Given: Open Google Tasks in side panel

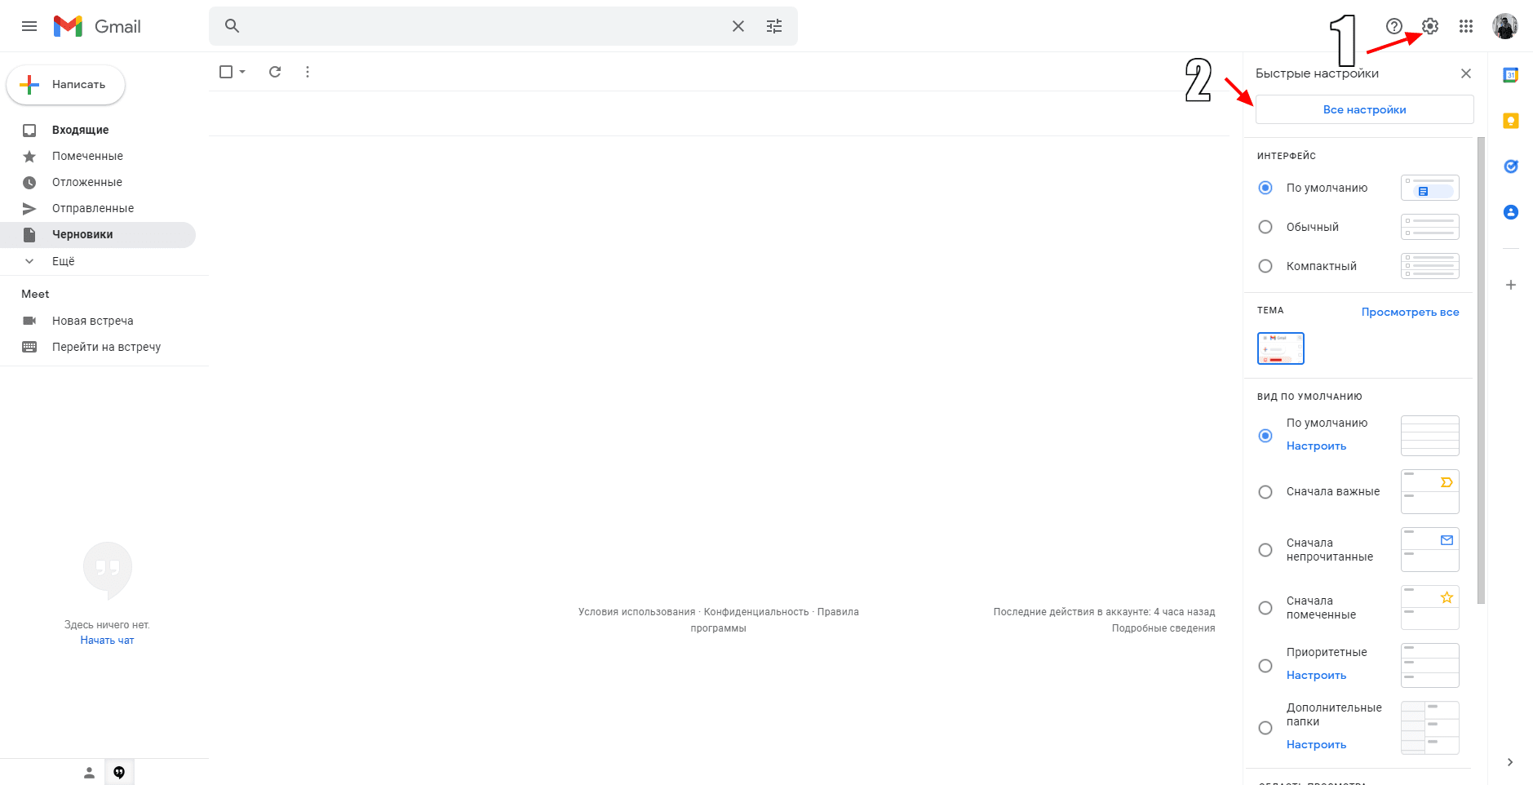Looking at the screenshot, I should click(1510, 166).
